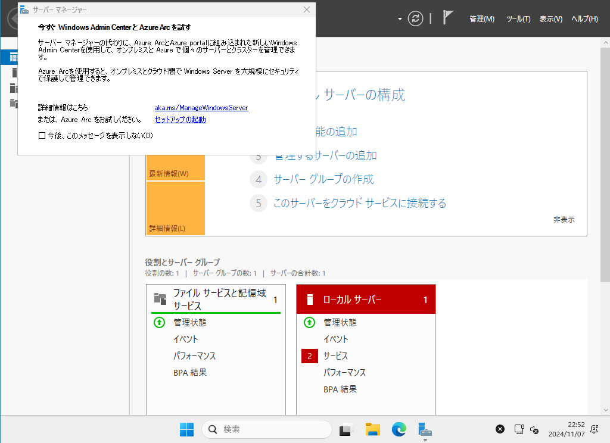Open BPA 結果 in file services tile

coord(190,373)
